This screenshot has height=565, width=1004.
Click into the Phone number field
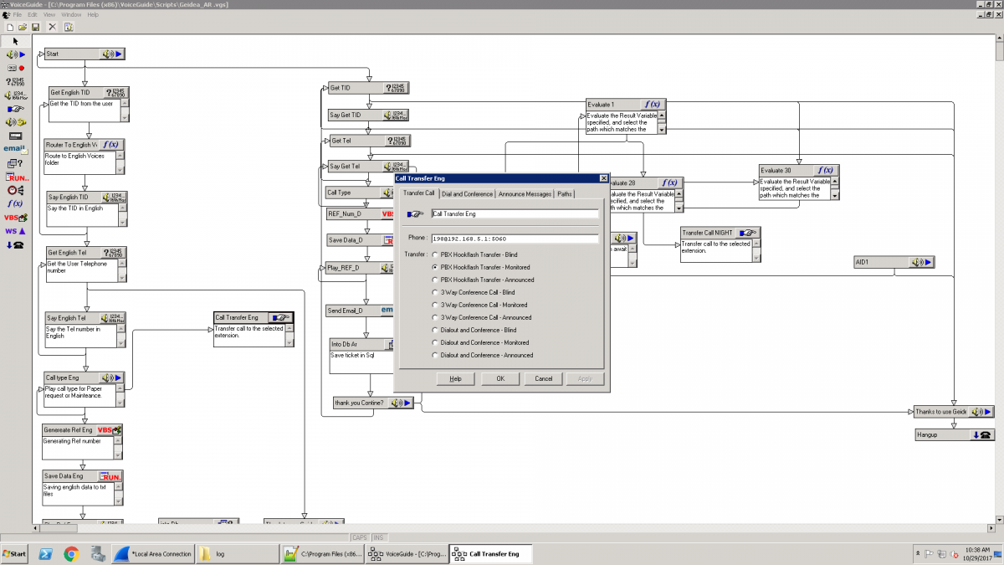[515, 239]
